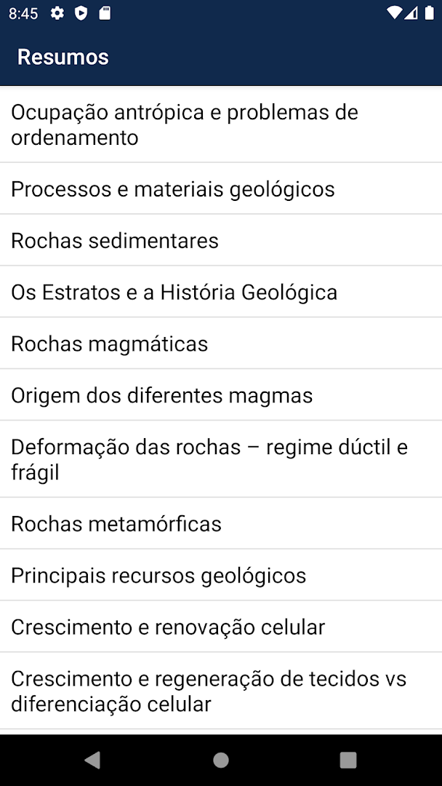The image size is (442, 786).
Task: Select 'Rochas sedimentares' from the list
Action: [114, 240]
